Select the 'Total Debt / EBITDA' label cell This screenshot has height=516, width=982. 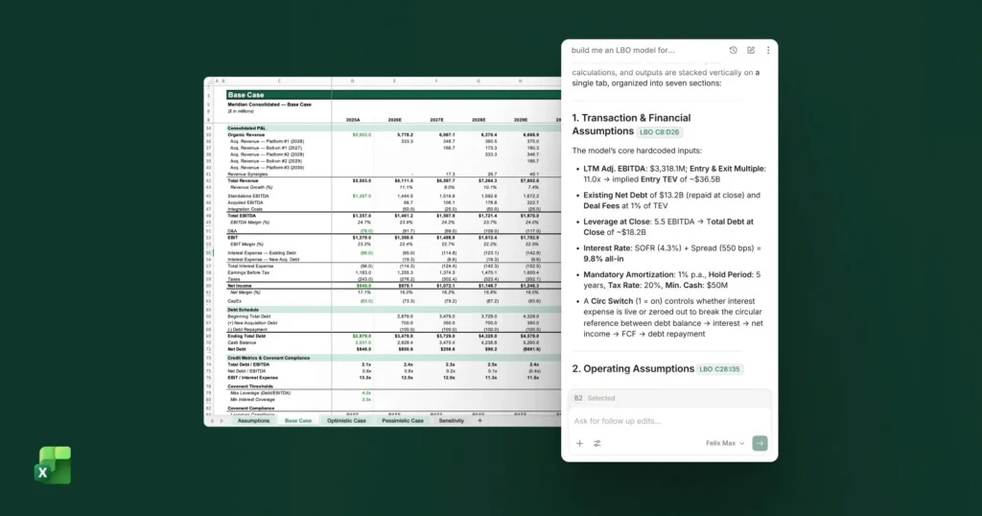(x=248, y=364)
